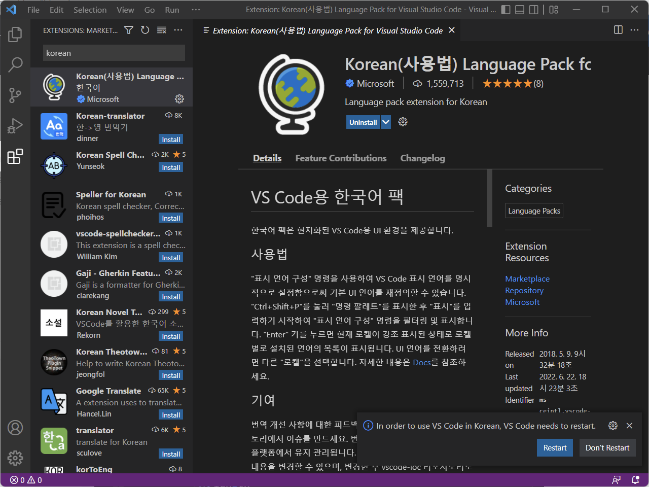Open the Extensions view icon
This screenshot has height=487, width=649.
coord(15,156)
